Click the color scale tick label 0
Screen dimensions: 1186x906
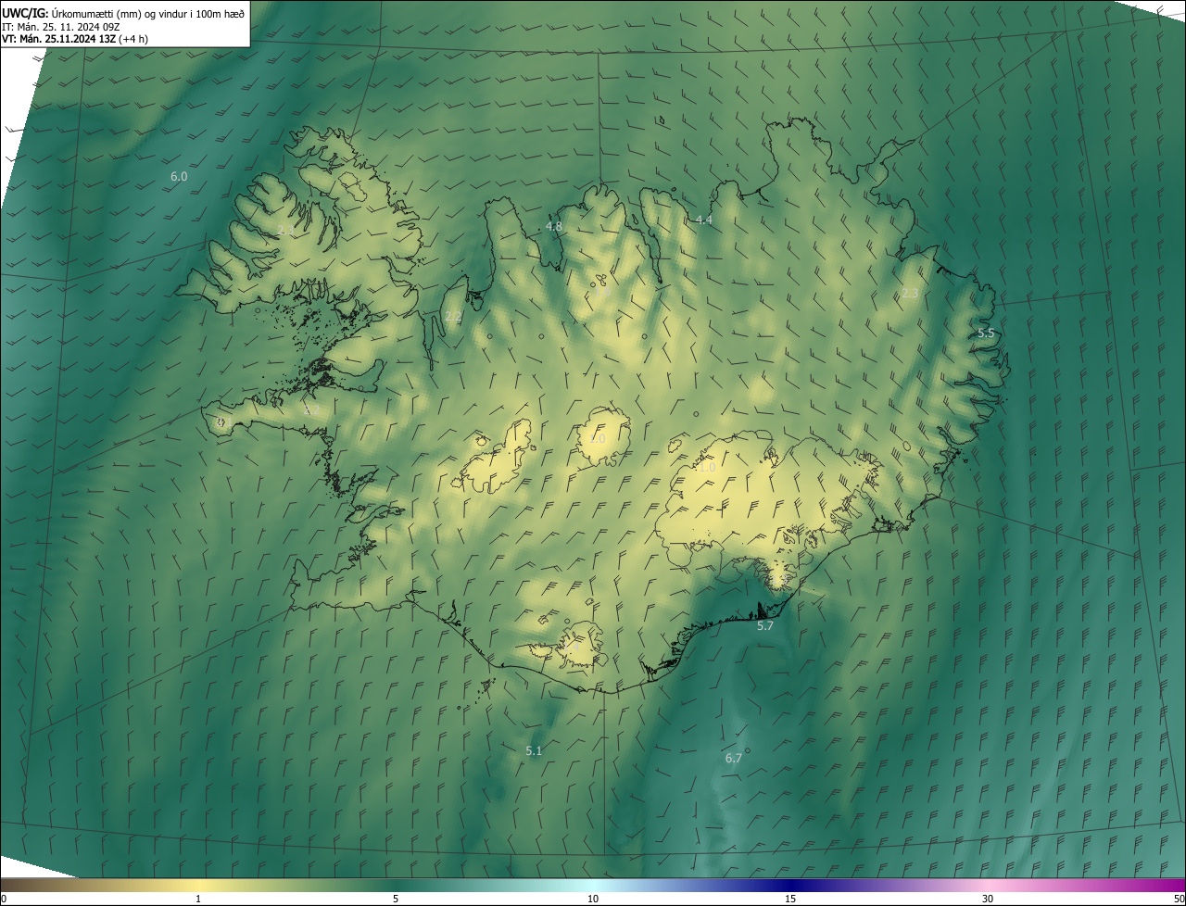(x=4, y=899)
